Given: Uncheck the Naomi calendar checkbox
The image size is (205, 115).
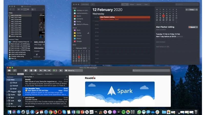Looking at the screenshot, I should point(75,16).
